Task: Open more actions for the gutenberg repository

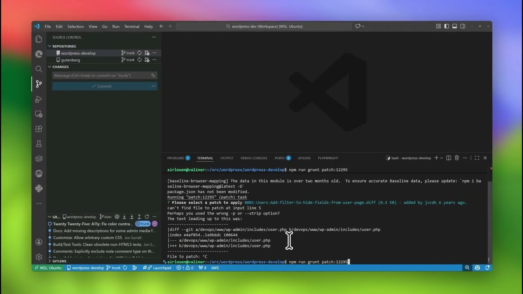Action: point(154,60)
